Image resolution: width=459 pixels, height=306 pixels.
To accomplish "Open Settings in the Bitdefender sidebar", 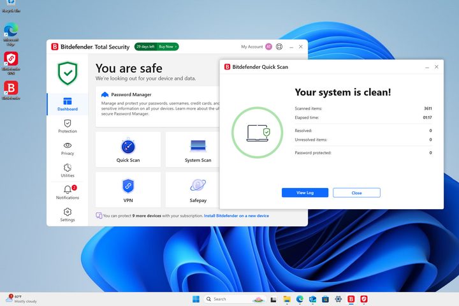I will click(x=68, y=215).
